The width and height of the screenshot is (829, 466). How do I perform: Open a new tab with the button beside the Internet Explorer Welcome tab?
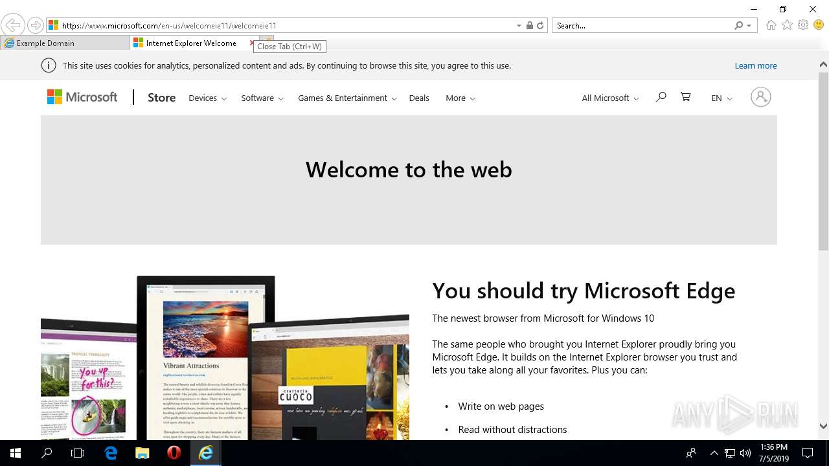pos(266,40)
